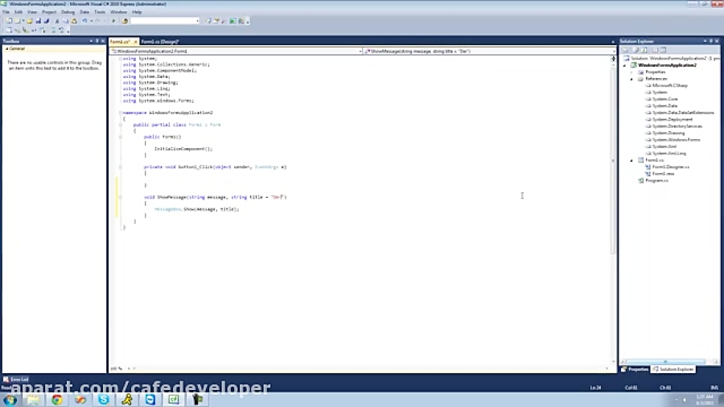Collapse the General group in Toolbox
The image size is (724, 407).
[x=7, y=48]
